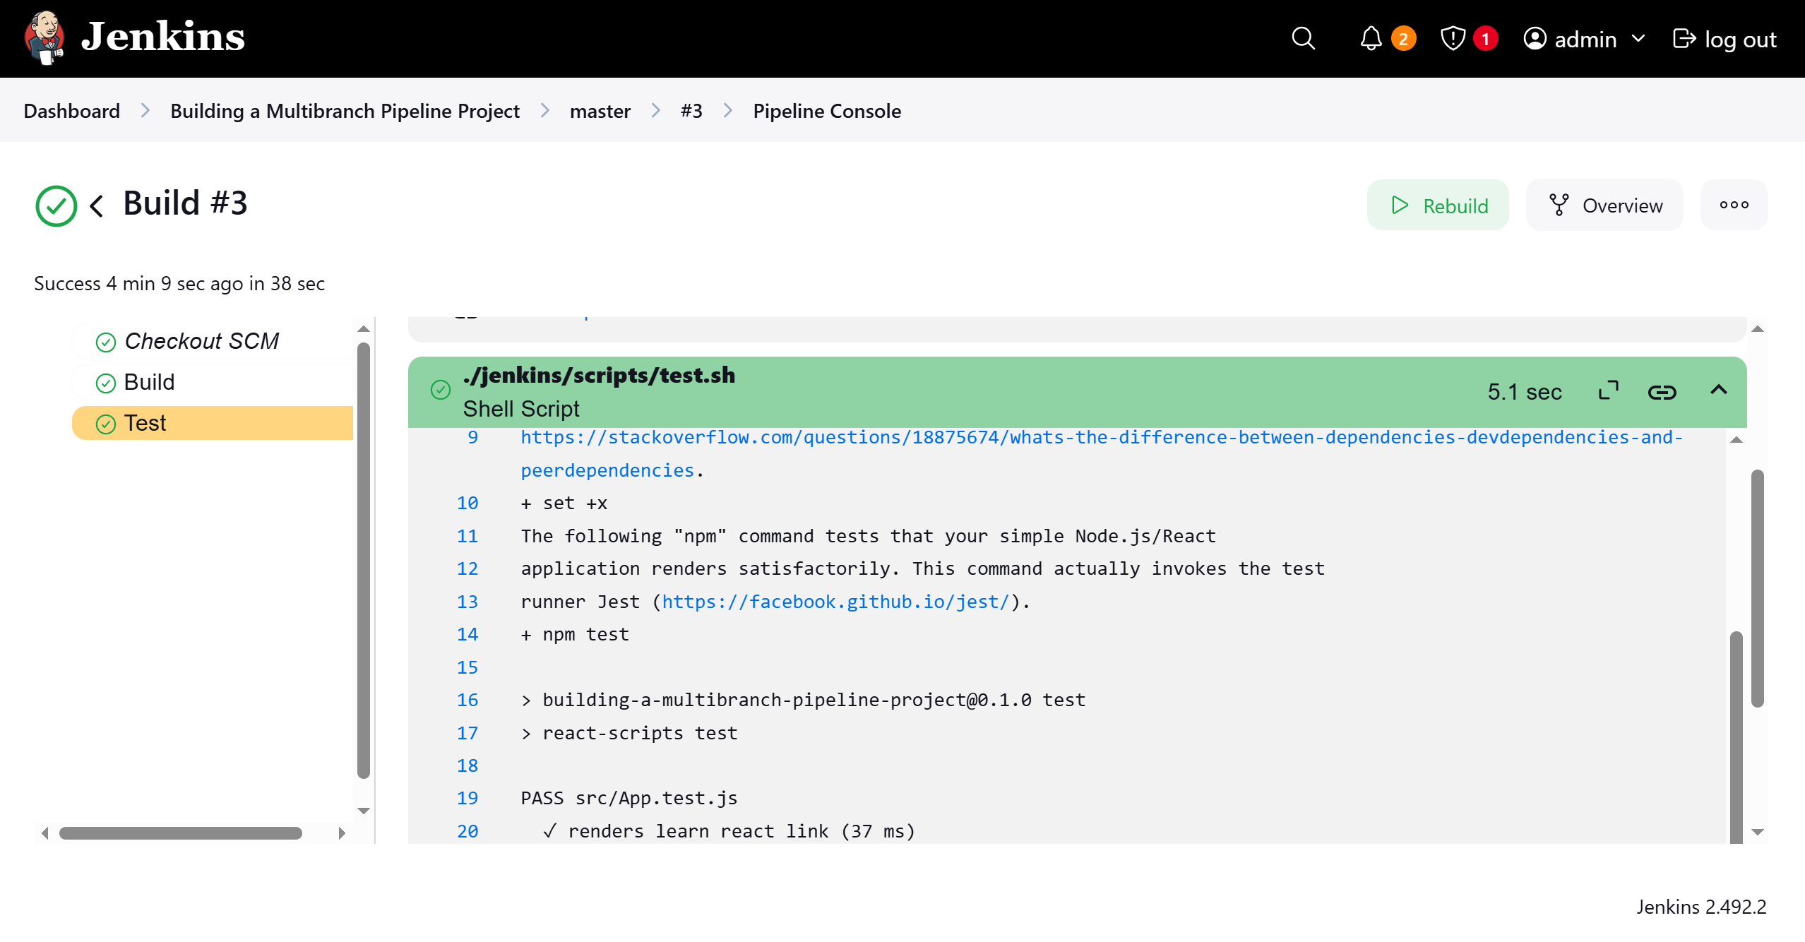Click the log inner scroll up arrow

pyautogui.click(x=1737, y=440)
